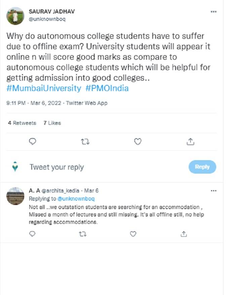Share the main tweet via share icon
This screenshot has width=227, height=295.
click(x=190, y=142)
